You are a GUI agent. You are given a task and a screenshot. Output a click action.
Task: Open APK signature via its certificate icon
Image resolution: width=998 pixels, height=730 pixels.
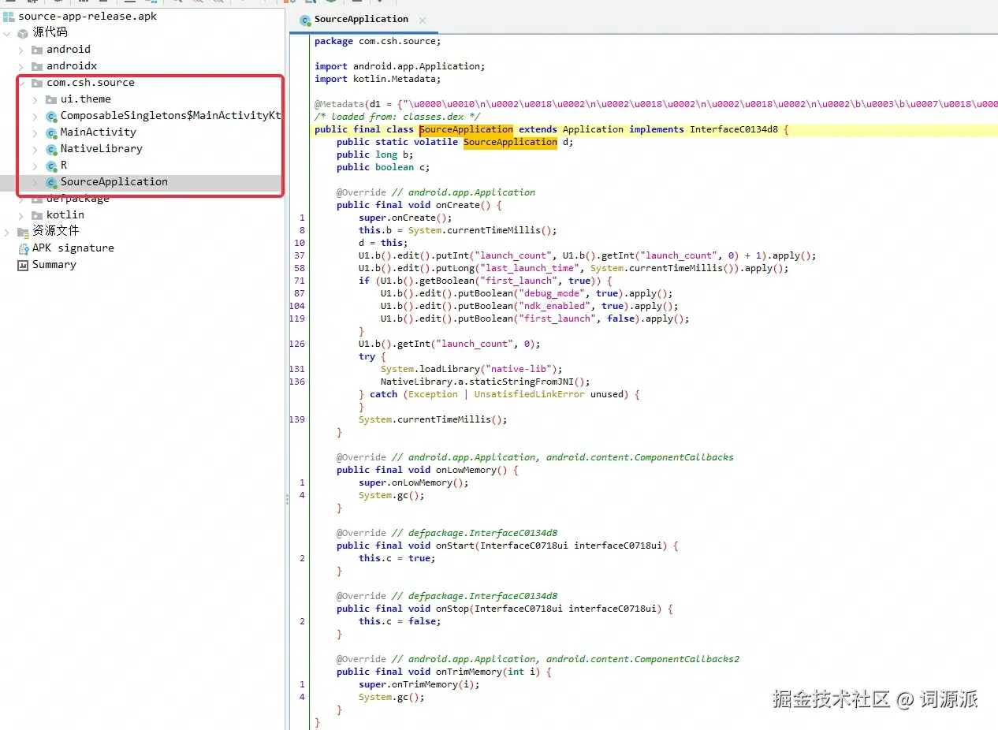click(23, 248)
